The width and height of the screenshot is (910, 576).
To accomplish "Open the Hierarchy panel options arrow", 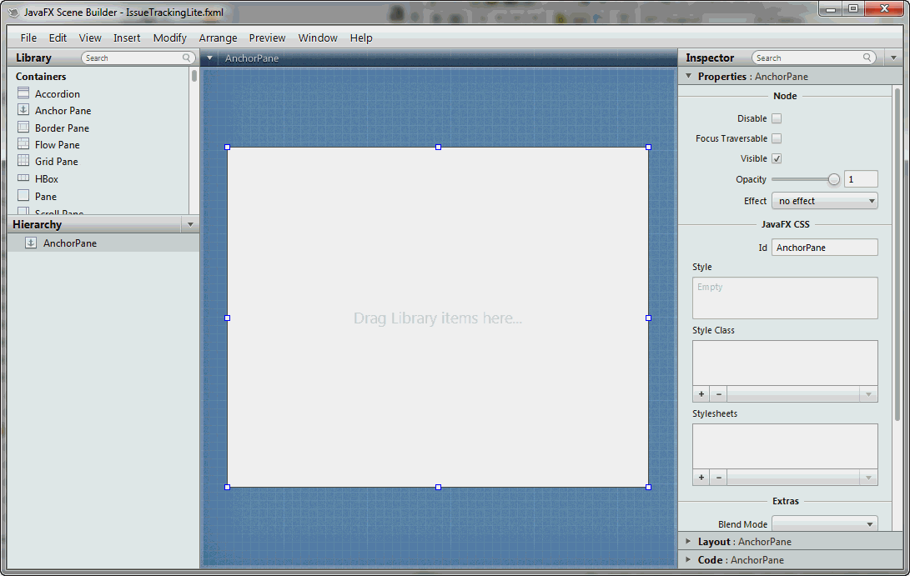I will 190,224.
